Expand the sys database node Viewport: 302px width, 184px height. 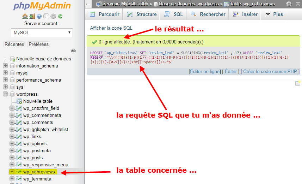5,87
